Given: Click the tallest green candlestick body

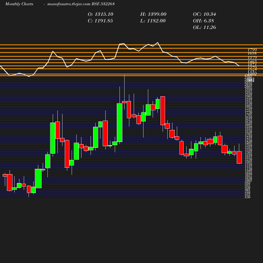Looking at the screenshot, I should tap(119, 123).
